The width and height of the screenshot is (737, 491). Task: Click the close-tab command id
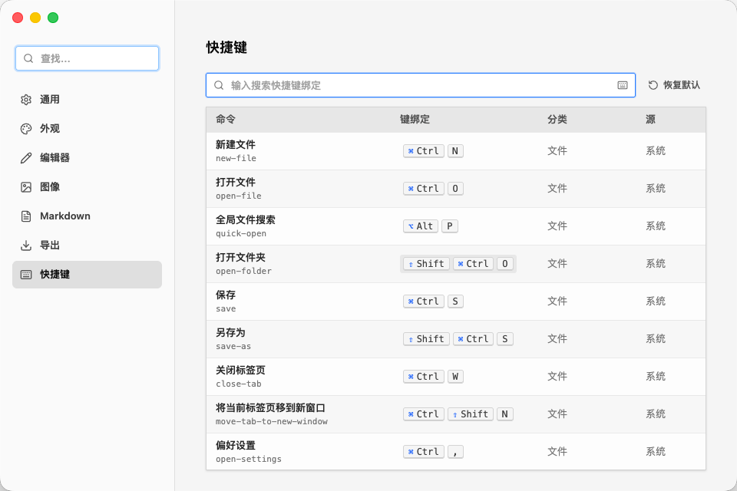238,384
